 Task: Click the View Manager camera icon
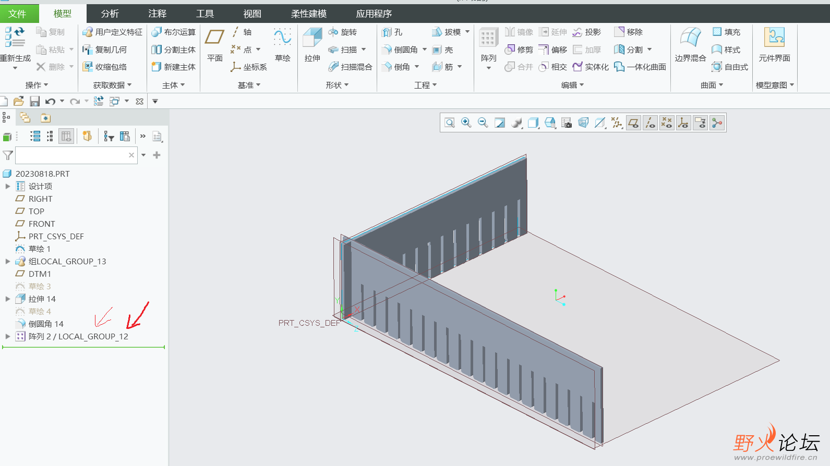567,123
